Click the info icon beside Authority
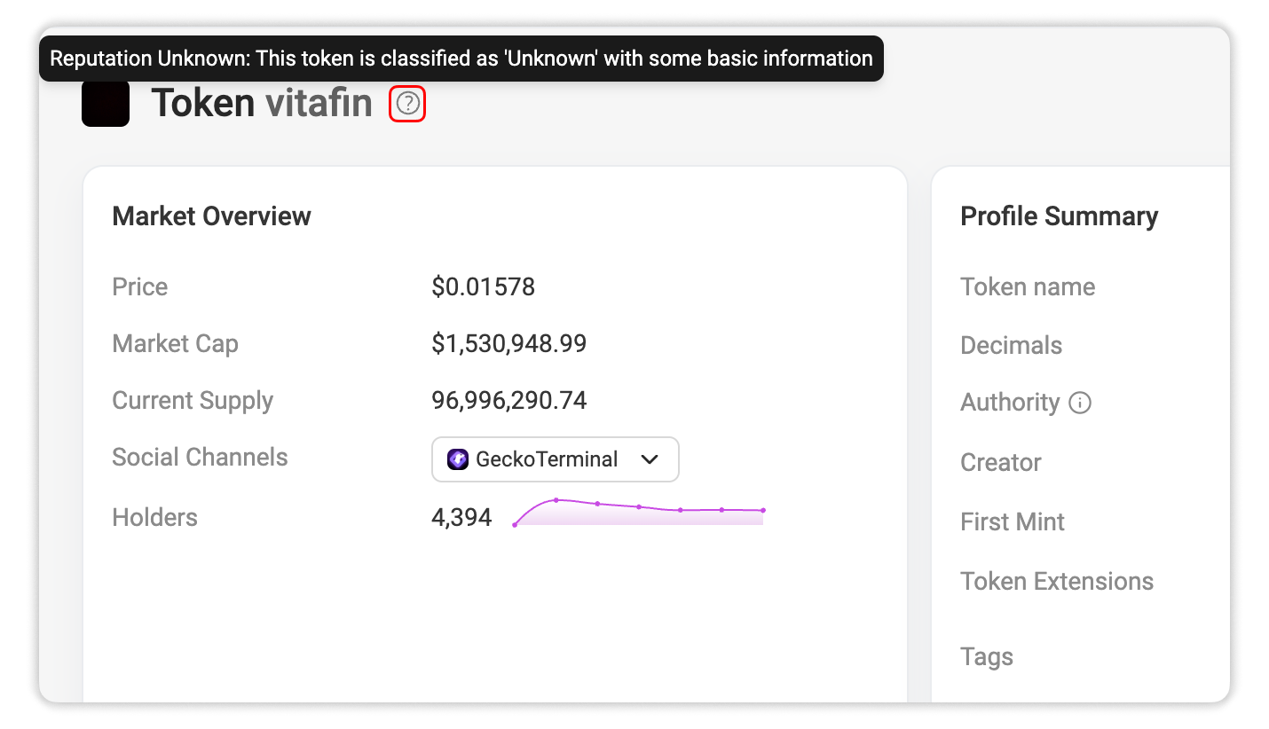 tap(1080, 404)
